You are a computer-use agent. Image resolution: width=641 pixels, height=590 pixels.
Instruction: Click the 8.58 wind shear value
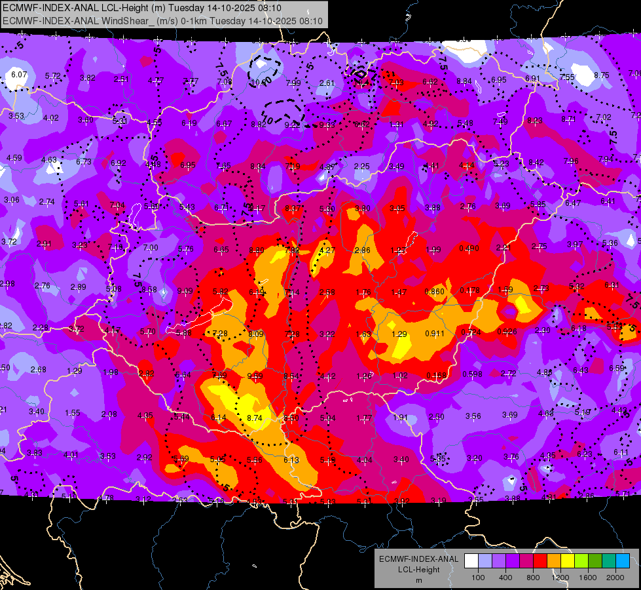[x=149, y=290]
